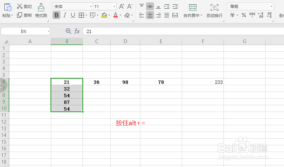Image resolution: width=284 pixels, height=167 pixels.
Task: Apply currency format ¥ icon
Action: 233,15
